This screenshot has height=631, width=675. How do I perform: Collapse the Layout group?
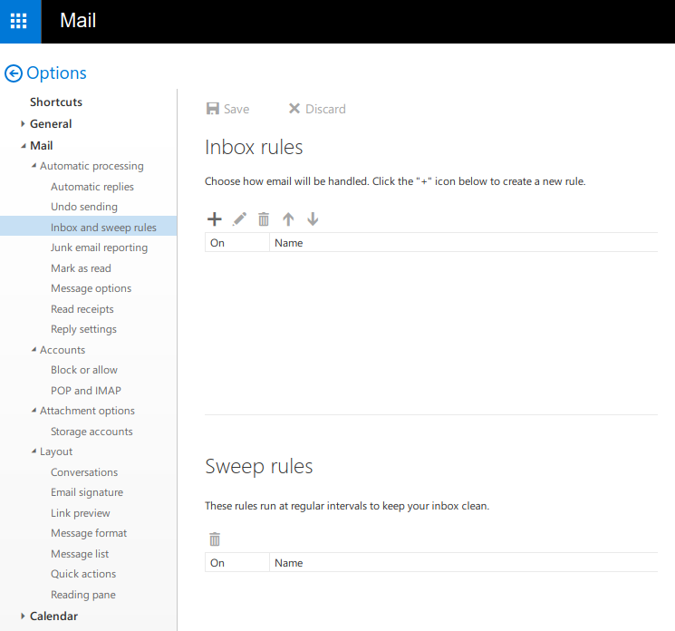(34, 451)
